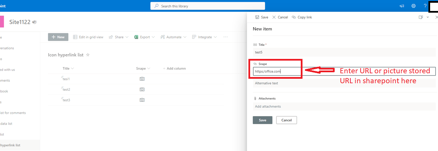This screenshot has width=438, height=151.
Task: Click the grid icon of Edit in grid view
Action: [x=75, y=37]
